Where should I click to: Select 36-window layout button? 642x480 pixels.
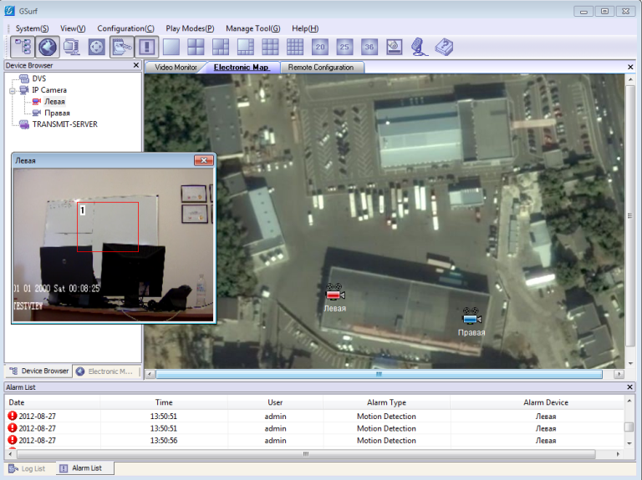coord(369,47)
